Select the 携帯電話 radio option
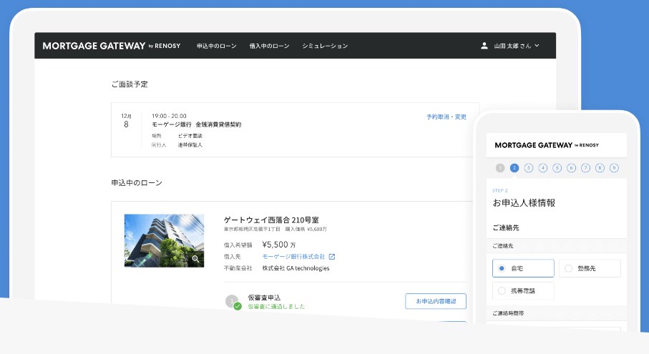 523,291
